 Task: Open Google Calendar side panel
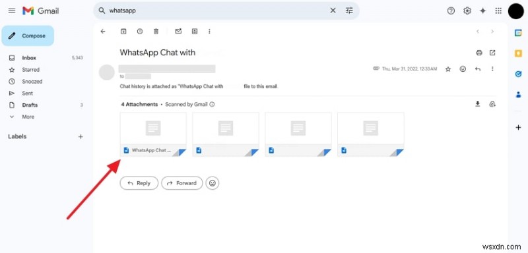point(518,32)
